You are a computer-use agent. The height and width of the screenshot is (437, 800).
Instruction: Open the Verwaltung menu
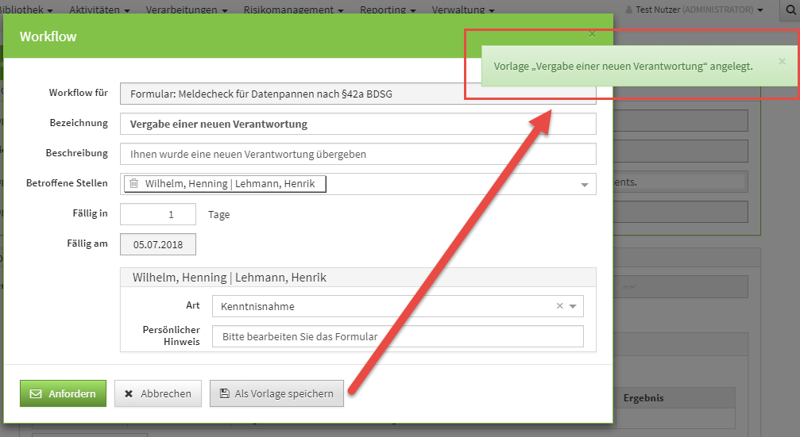462,10
